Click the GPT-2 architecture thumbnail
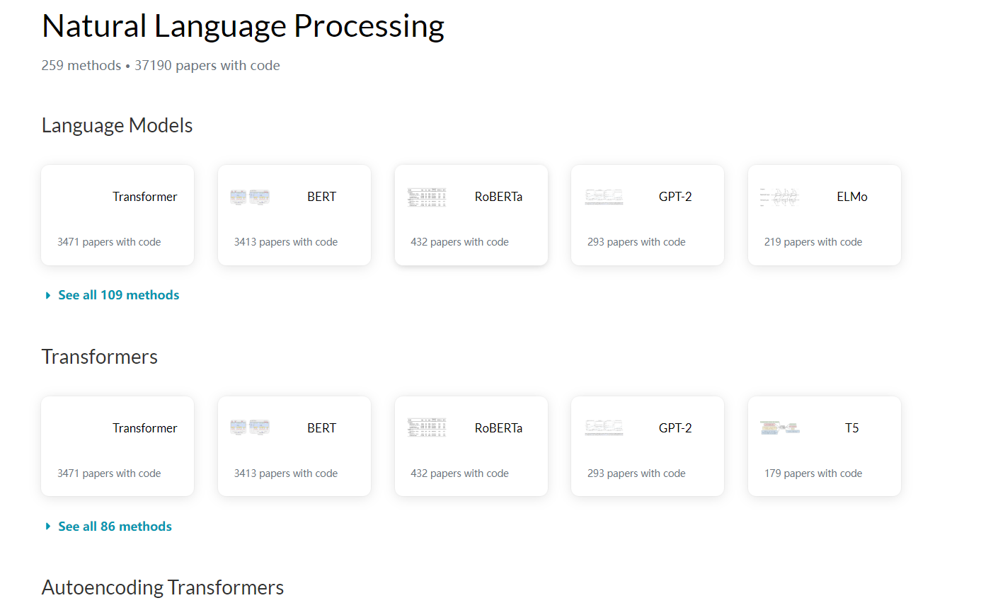993x615 pixels. 603,197
